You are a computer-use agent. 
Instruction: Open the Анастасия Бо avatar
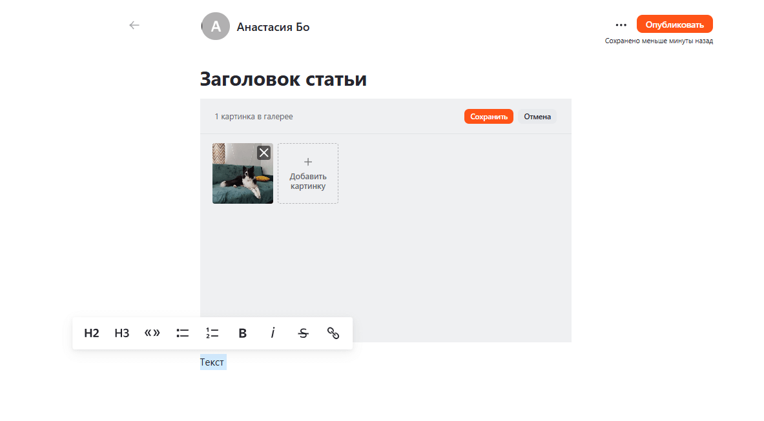pos(215,26)
